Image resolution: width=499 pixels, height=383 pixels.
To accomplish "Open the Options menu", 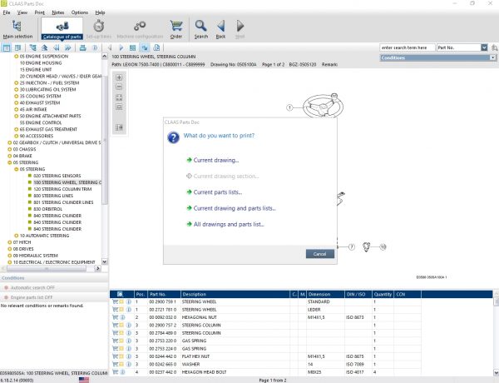I will tap(79, 13).
